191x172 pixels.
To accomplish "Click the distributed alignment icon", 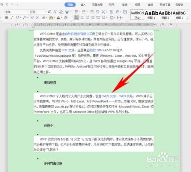I will coord(98,17).
